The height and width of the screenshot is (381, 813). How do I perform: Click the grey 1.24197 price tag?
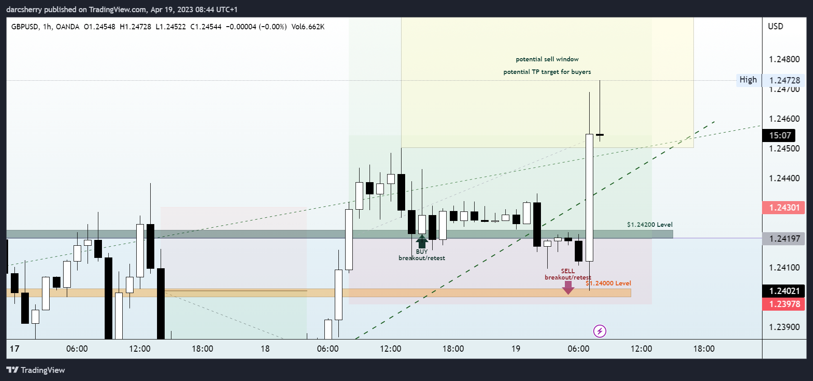[x=784, y=239]
